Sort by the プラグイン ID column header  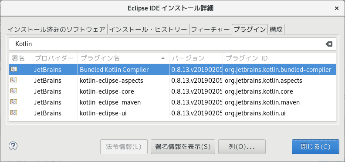click(279, 58)
